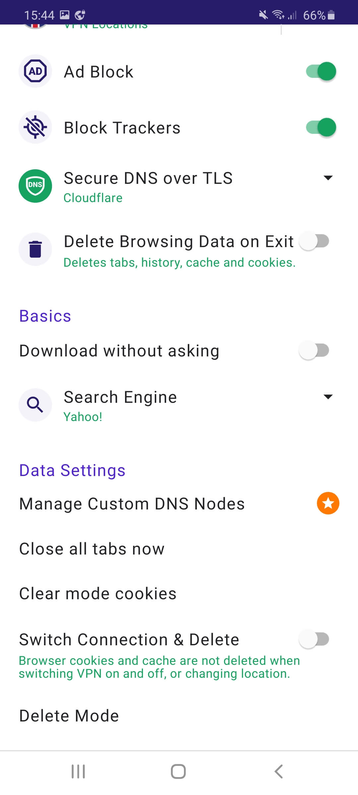Tap the orange premium star icon

328,503
